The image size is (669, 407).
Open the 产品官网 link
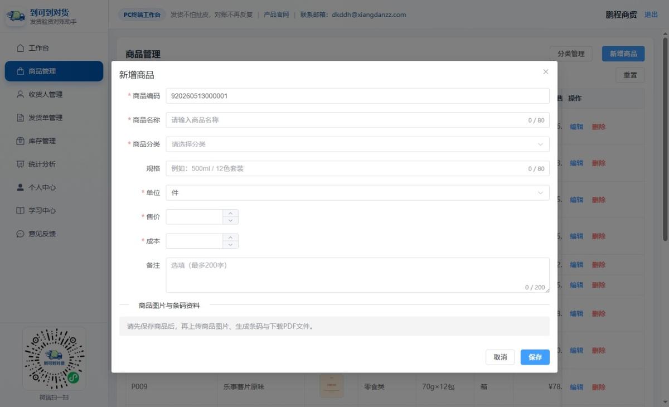pyautogui.click(x=277, y=15)
